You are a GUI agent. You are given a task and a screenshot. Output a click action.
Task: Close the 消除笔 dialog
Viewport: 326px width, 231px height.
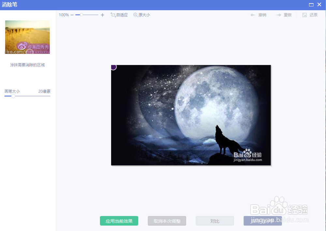tap(319, 5)
